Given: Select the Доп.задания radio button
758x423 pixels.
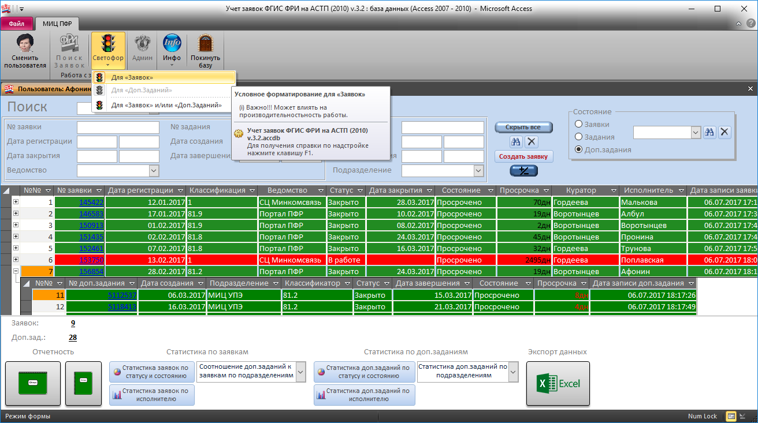Looking at the screenshot, I should pyautogui.click(x=578, y=150).
